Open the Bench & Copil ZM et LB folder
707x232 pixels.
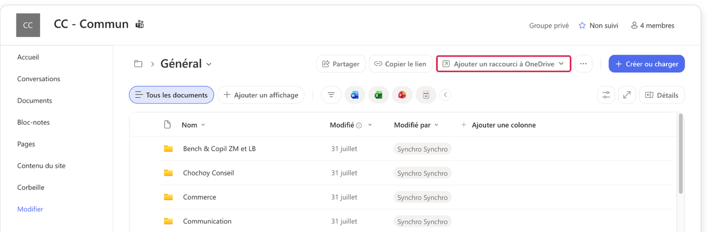(x=219, y=149)
